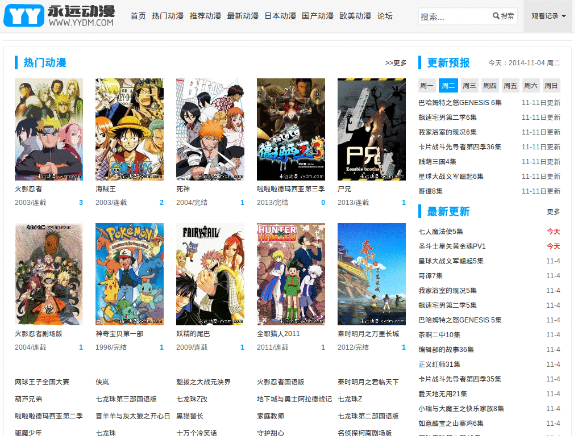Viewport: 582px width, 436px height.
Task: Open the 死神 poster thumbnail
Action: point(210,129)
